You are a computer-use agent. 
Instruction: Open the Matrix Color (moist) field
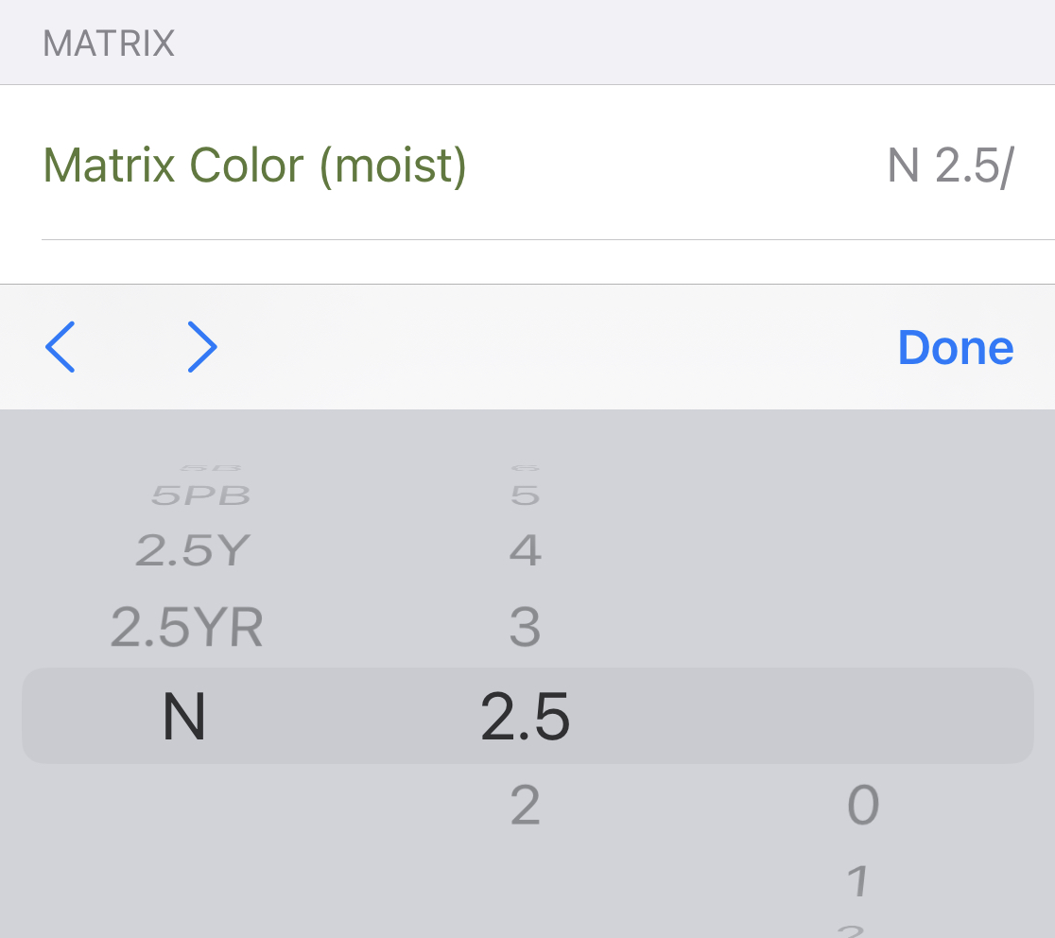[255, 165]
